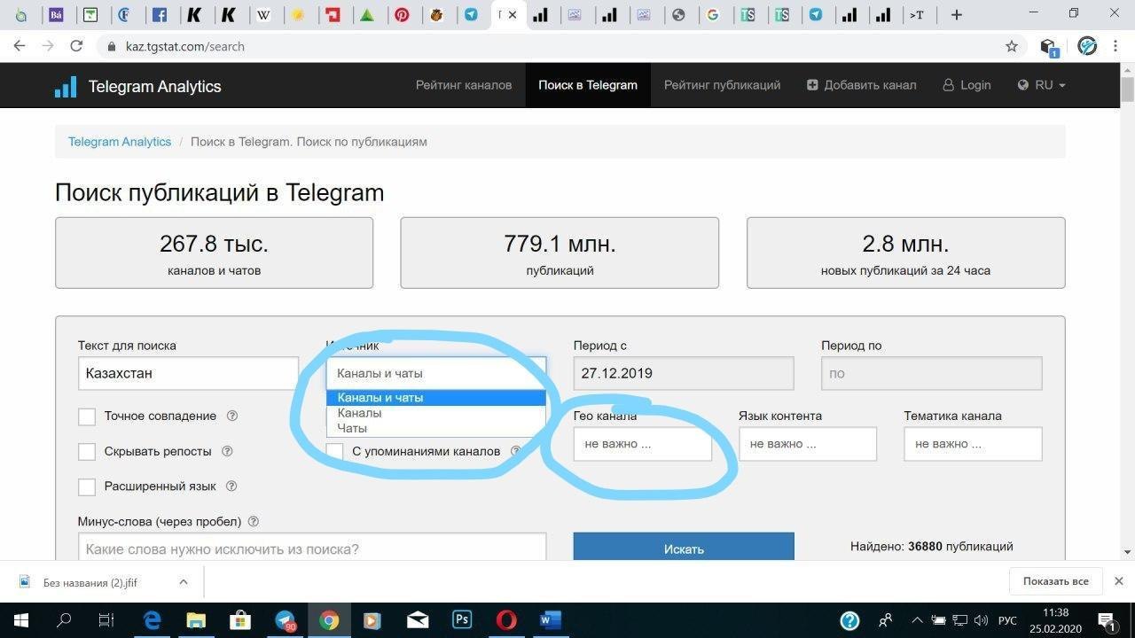
Task: Click the РУС language indicator in tray
Action: [1008, 620]
